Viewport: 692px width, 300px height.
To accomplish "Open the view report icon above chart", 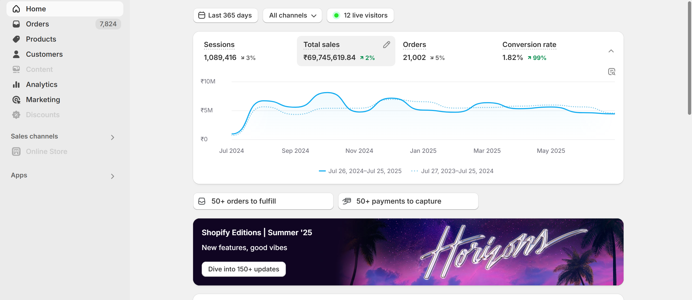I will pyautogui.click(x=611, y=72).
